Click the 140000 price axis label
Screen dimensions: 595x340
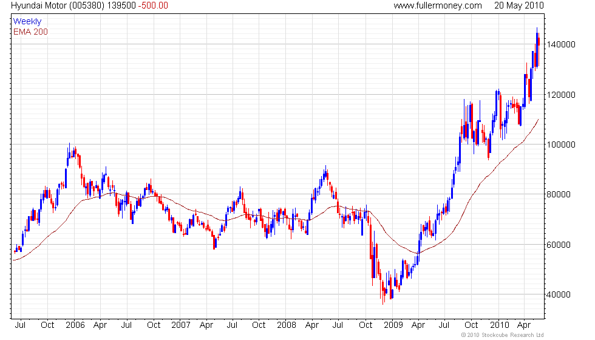(x=561, y=44)
